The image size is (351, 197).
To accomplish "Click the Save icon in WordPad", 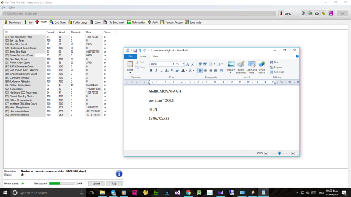I will 135,50.
